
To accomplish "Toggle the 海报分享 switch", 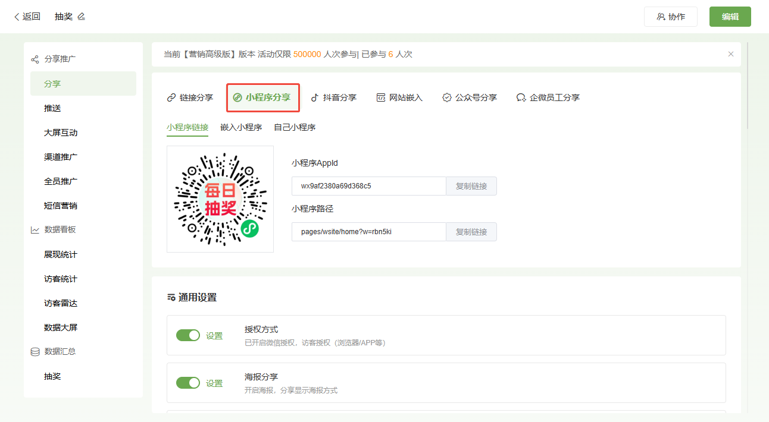I will (188, 383).
